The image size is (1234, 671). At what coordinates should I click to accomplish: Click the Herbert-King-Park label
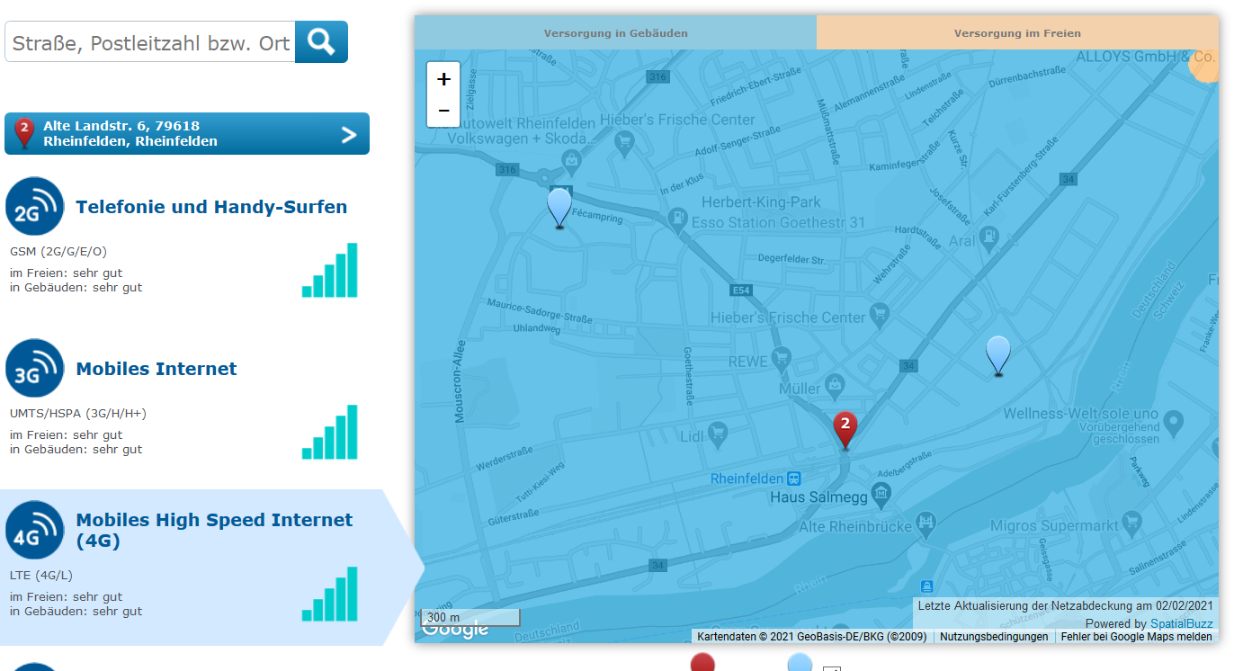762,202
